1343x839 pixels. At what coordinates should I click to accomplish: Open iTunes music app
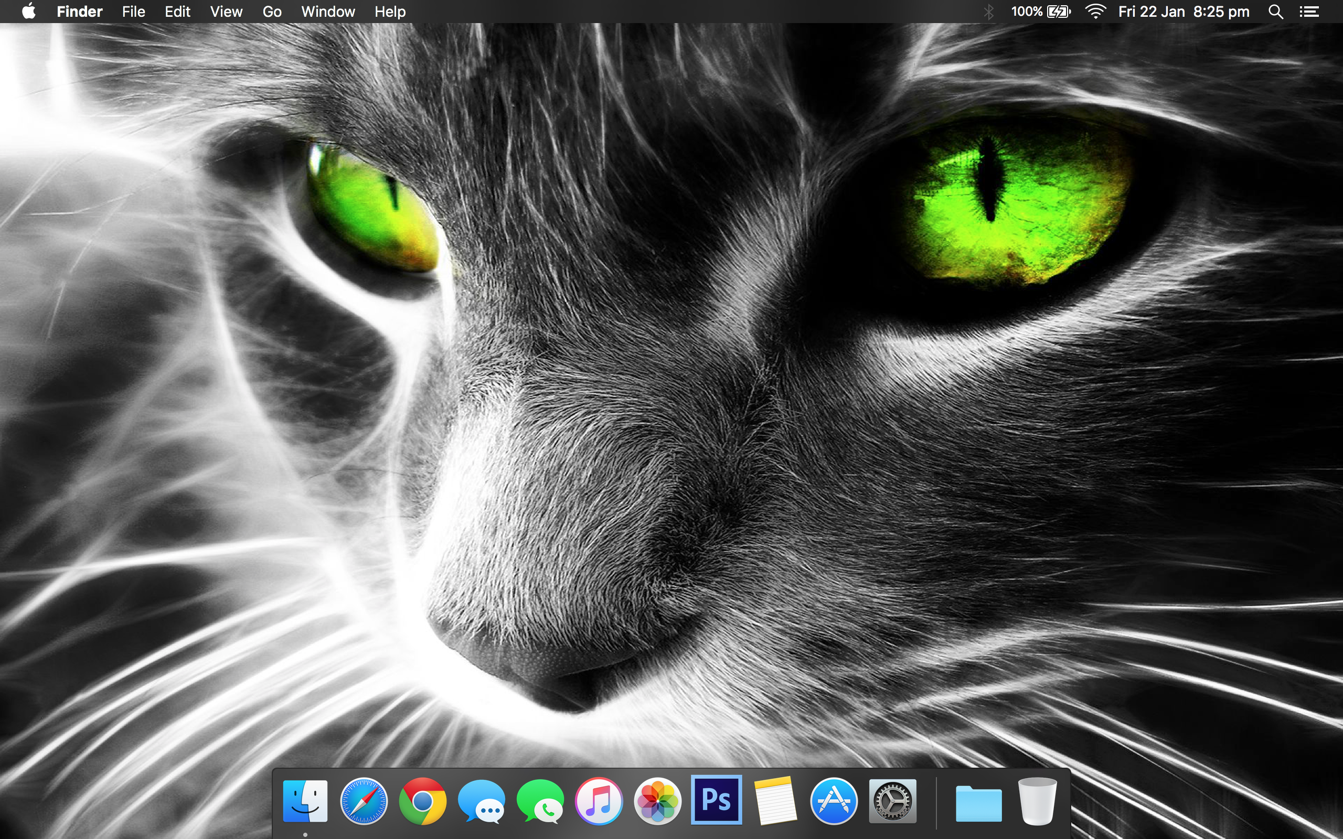tap(599, 801)
